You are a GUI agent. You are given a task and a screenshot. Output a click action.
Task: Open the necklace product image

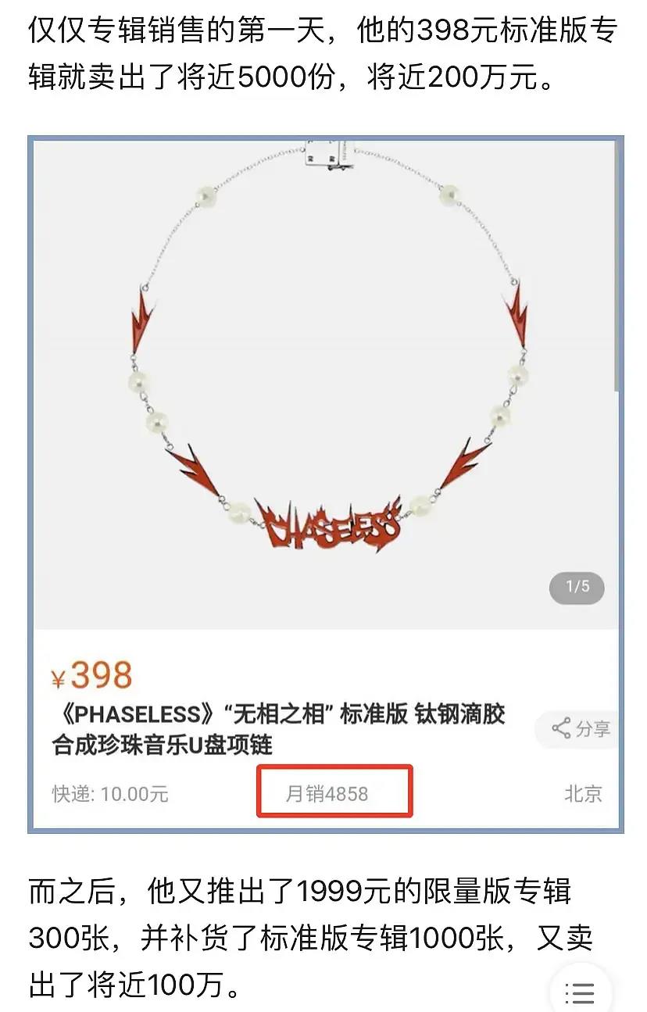tap(324, 384)
